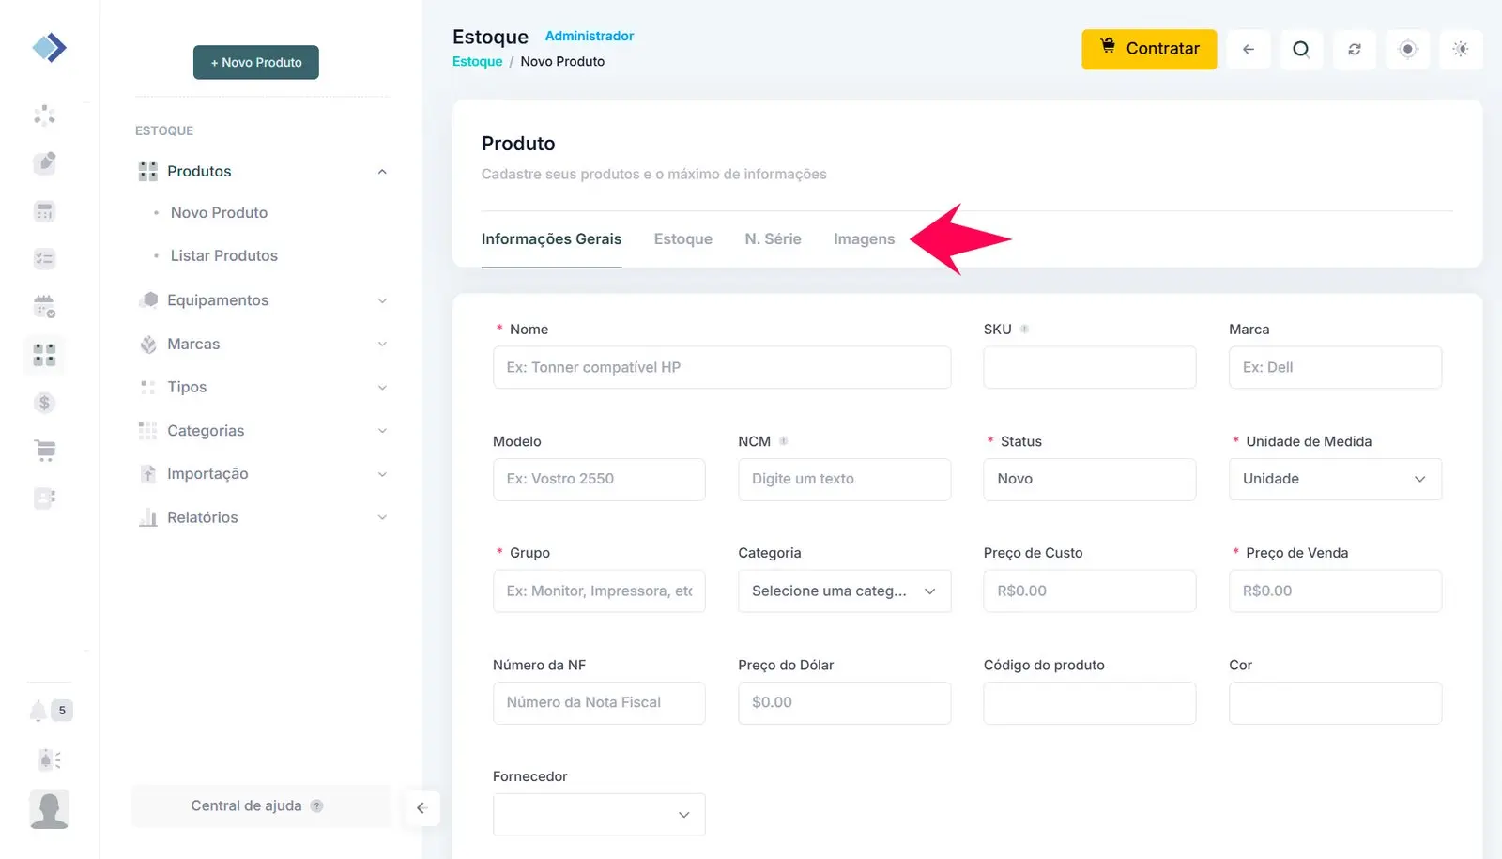
Task: Click the refresh icon in top bar
Action: [1354, 50]
